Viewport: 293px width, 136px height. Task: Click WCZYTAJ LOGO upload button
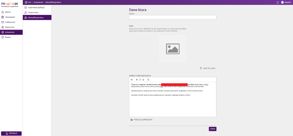pos(208,69)
